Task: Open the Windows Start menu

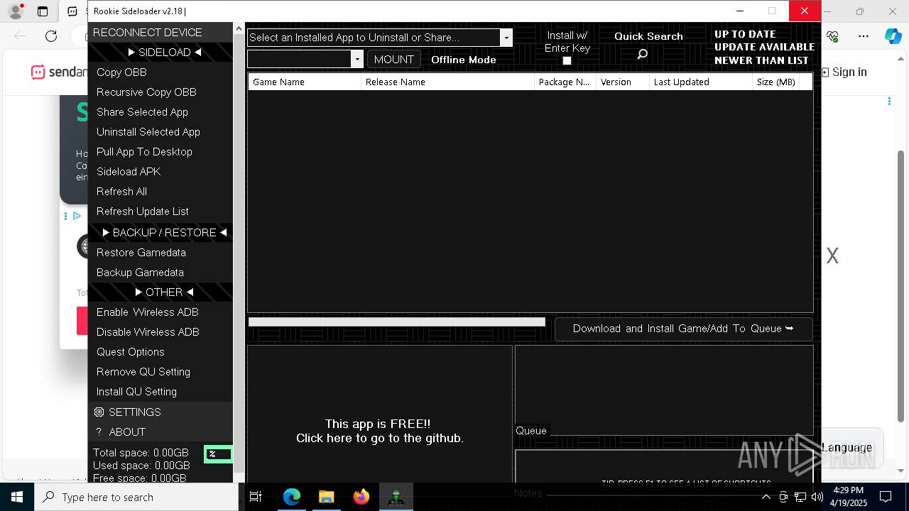Action: [17, 497]
